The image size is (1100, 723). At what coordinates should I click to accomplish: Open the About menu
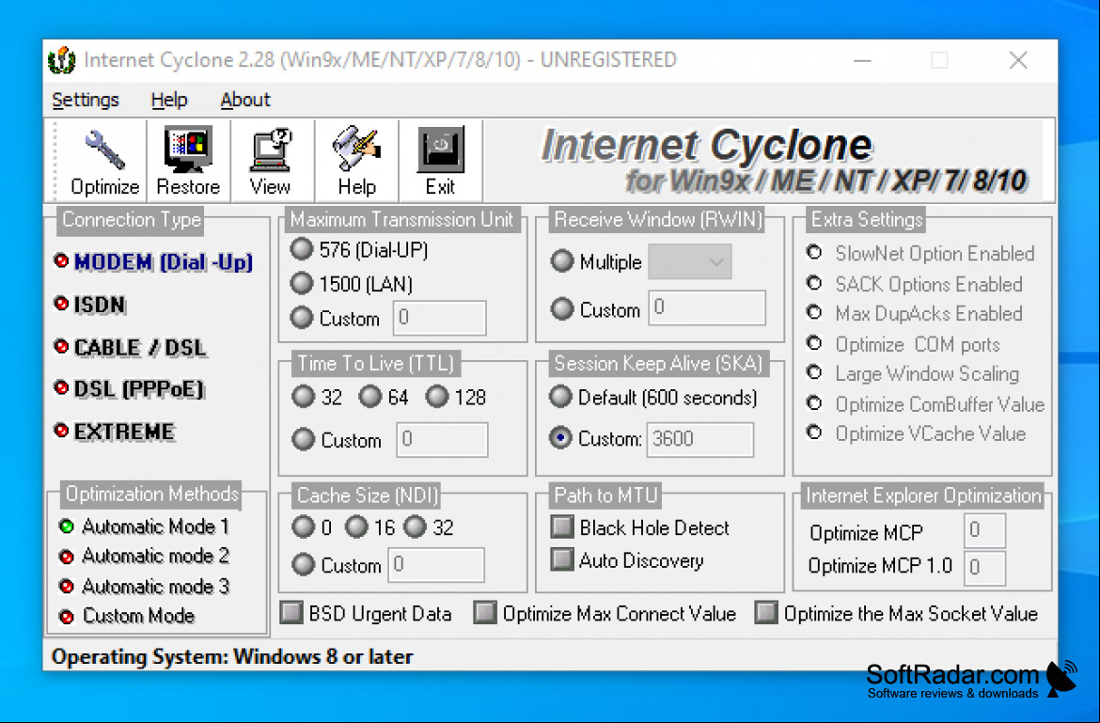(x=244, y=100)
